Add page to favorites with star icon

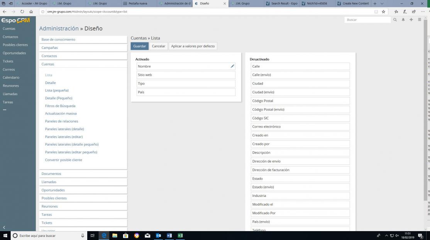[x=383, y=12]
